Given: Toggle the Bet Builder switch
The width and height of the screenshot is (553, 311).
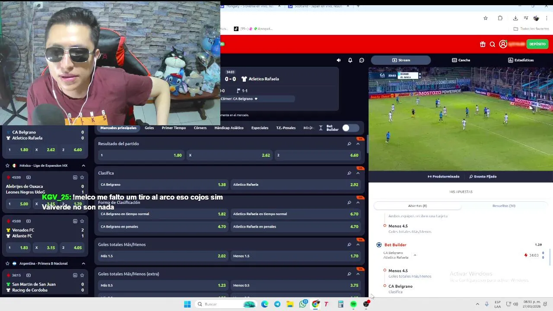Looking at the screenshot, I should click(x=350, y=128).
